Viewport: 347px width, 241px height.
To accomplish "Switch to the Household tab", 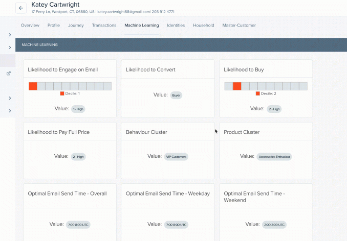I will (204, 26).
